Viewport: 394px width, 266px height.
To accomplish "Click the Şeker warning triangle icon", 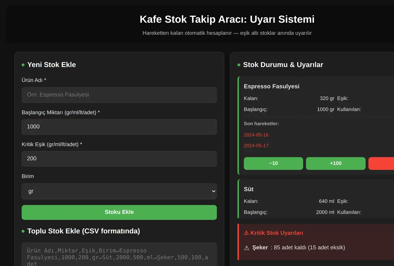I will (x=247, y=248).
